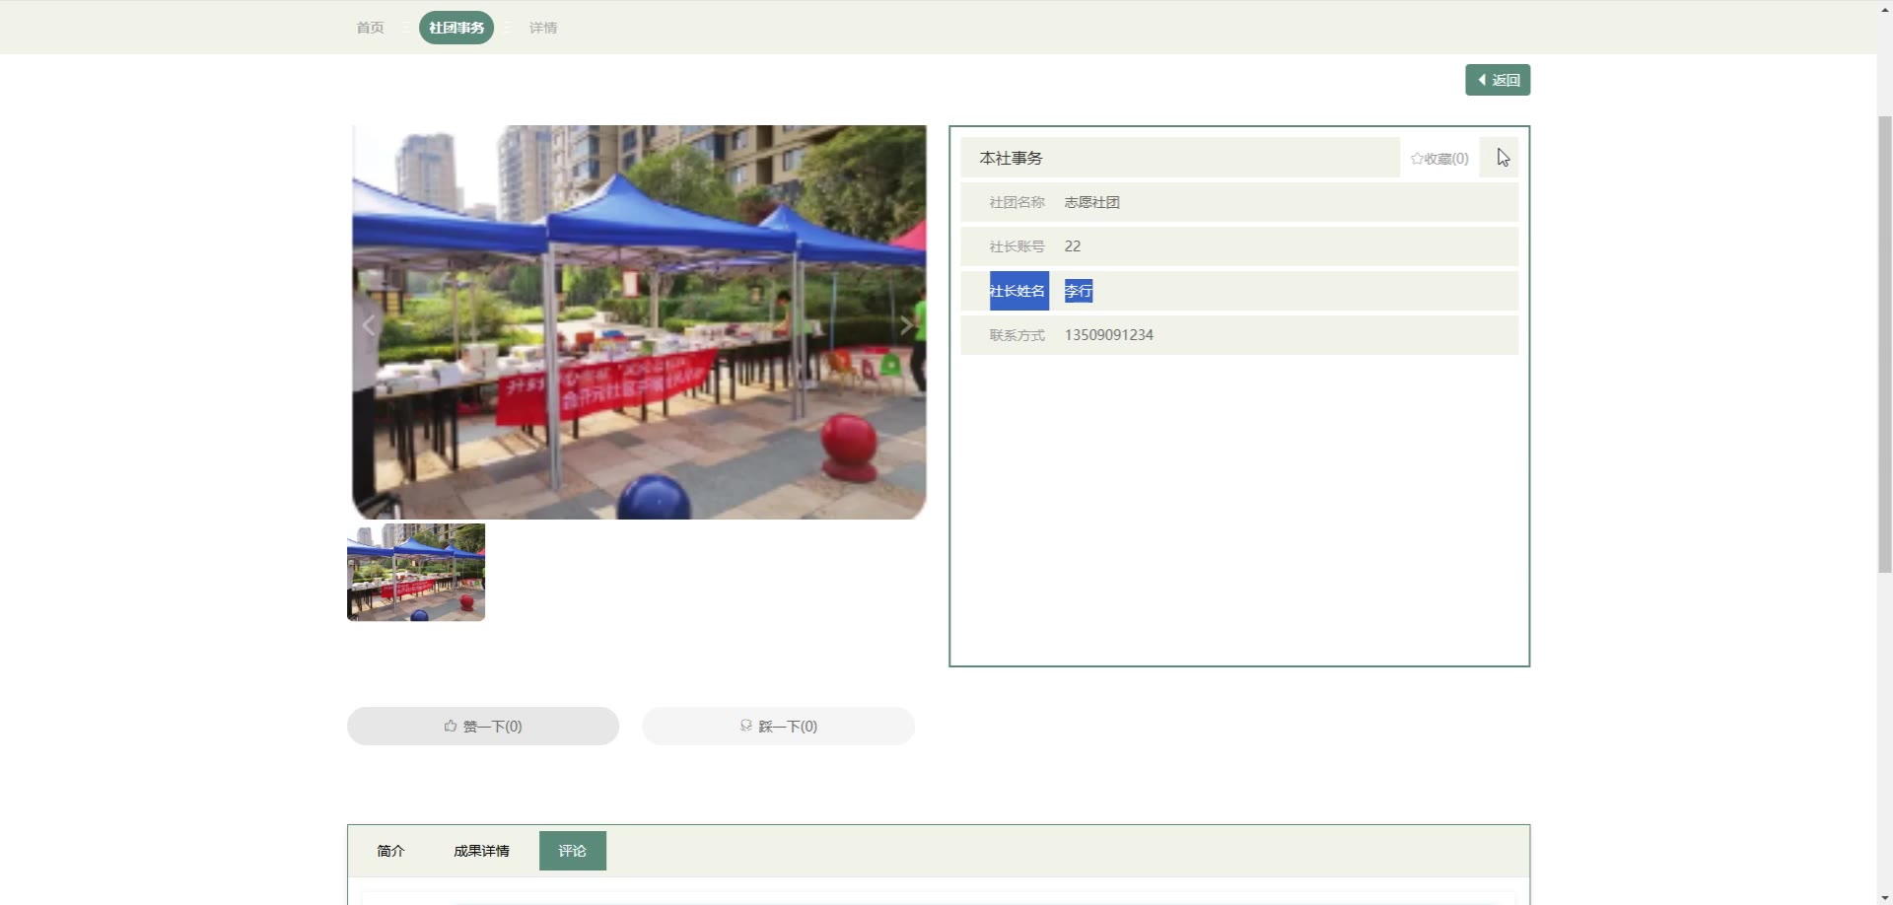Click the page vertical scrollbar thumb
This screenshot has width=1893, height=905.
(1884, 344)
